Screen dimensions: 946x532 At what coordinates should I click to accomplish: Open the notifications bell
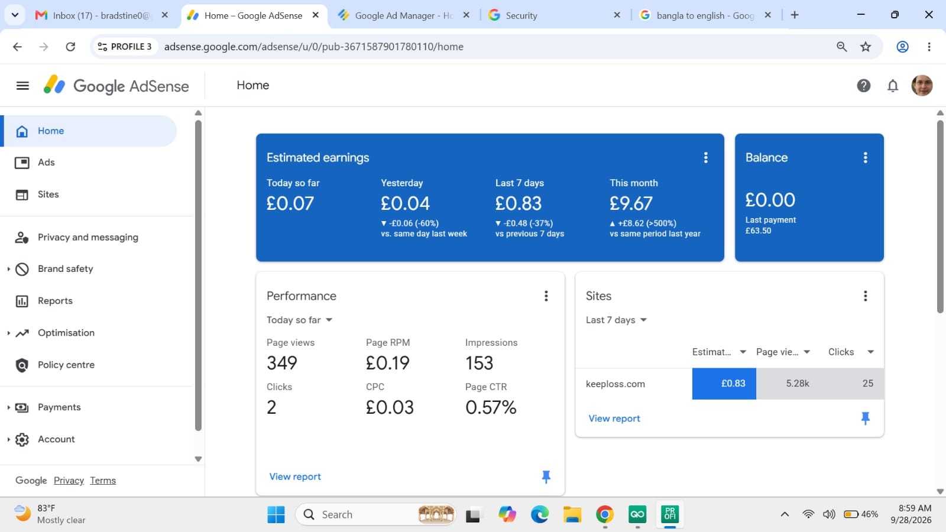[893, 86]
